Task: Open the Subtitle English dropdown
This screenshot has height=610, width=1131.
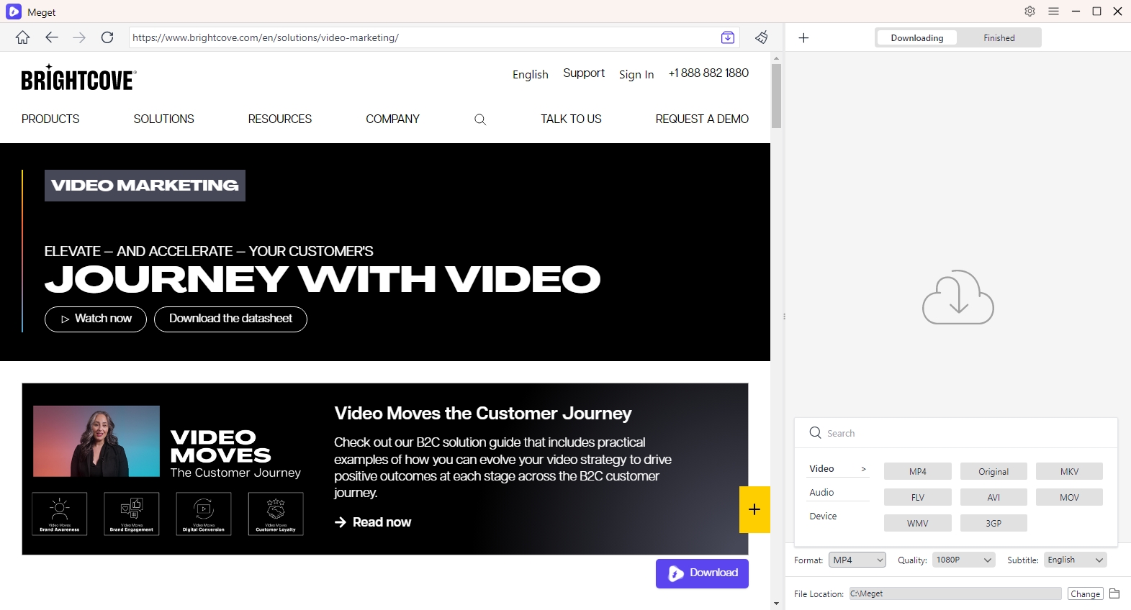Action: point(1076,560)
